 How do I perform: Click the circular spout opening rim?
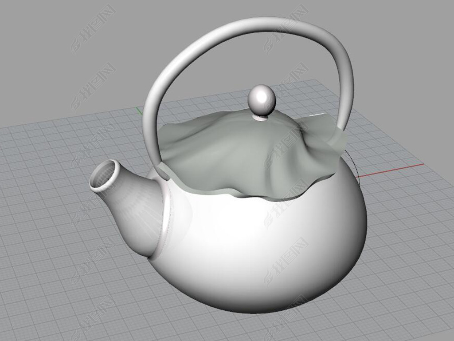click(x=105, y=176)
